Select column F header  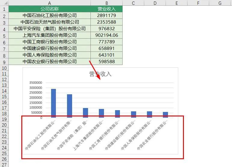(198, 3)
